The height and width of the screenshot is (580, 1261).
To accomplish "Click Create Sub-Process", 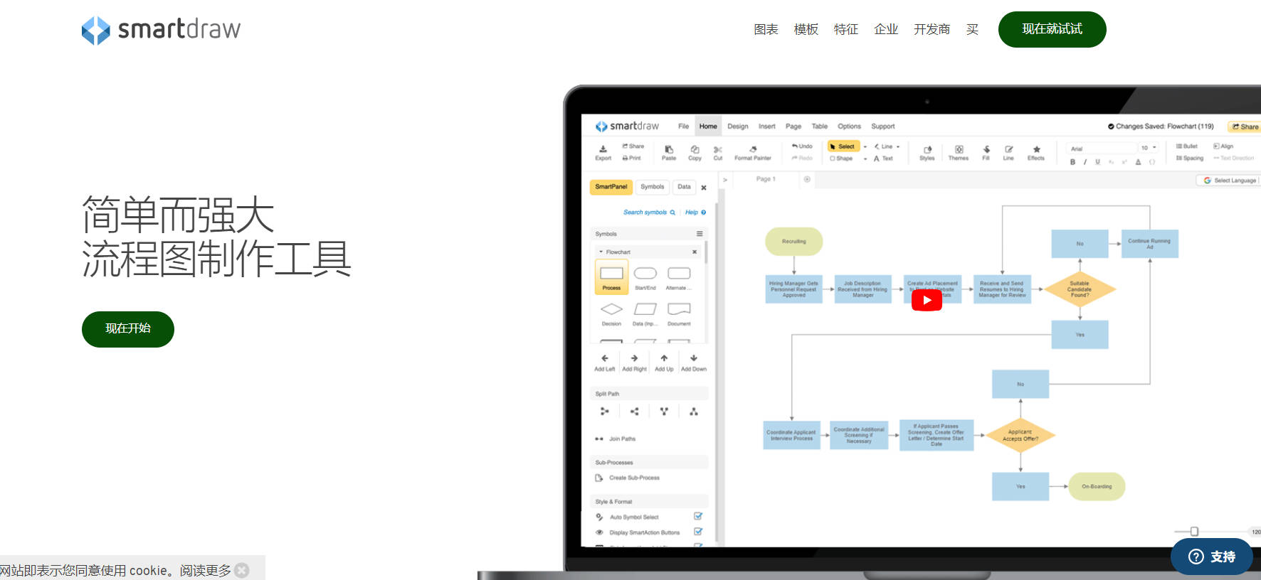I will click(x=628, y=478).
